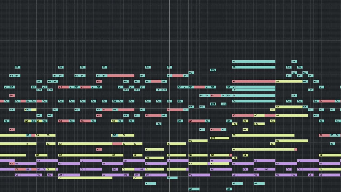Screen dimensions: 341x192
Task: Select the yellow E3 note
Action: [245, 129]
